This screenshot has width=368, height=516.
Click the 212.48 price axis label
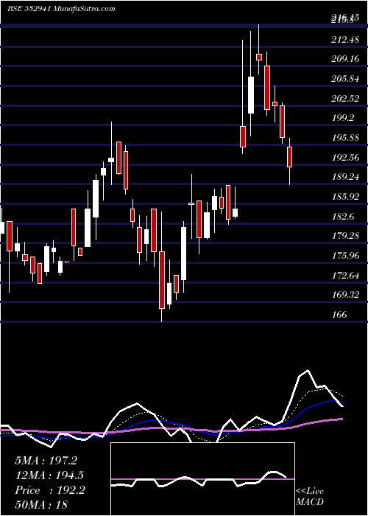coord(344,40)
